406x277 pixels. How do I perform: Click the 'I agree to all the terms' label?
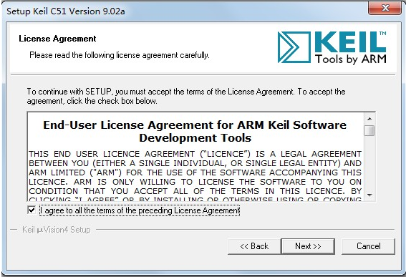pyautogui.click(x=140, y=210)
